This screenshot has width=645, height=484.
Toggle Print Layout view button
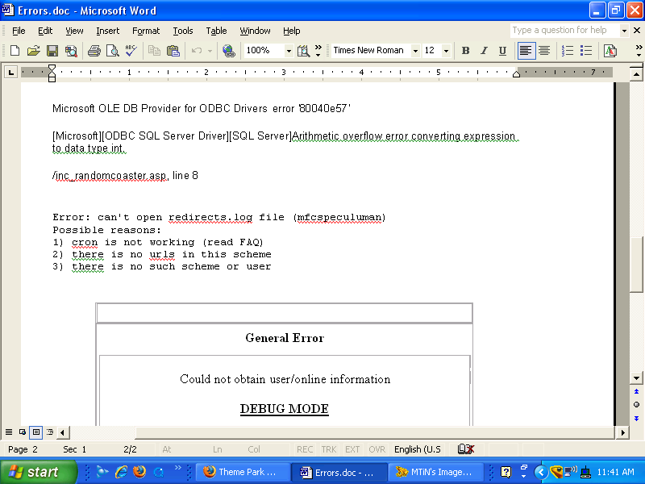pos(35,432)
